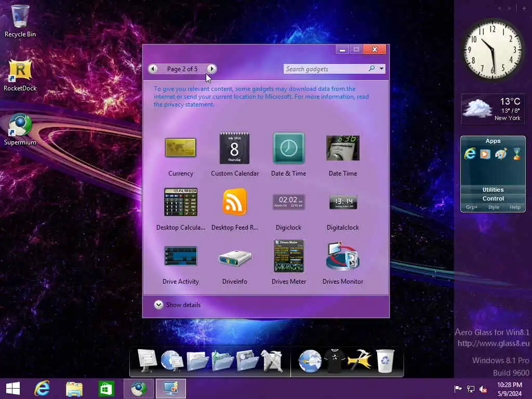
Task: Open the Desktop Feed Reader gadget
Action: click(234, 202)
